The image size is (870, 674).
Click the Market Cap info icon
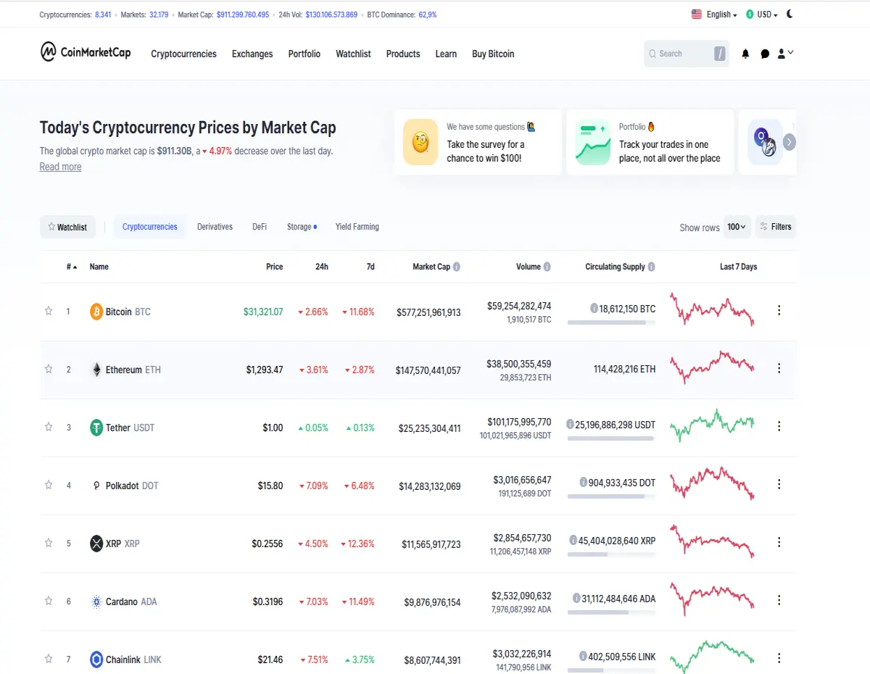click(457, 267)
